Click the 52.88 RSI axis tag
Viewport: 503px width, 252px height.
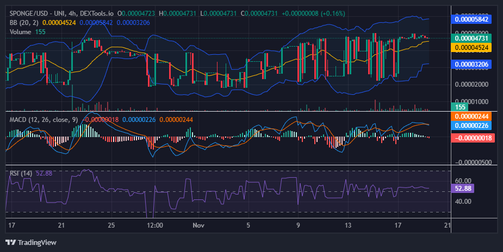[x=463, y=189]
